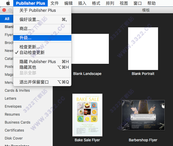Click the Barbershop Flyer label
Screen dimensions: 173x146
point(143,140)
